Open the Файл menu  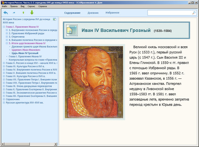coord(4,6)
